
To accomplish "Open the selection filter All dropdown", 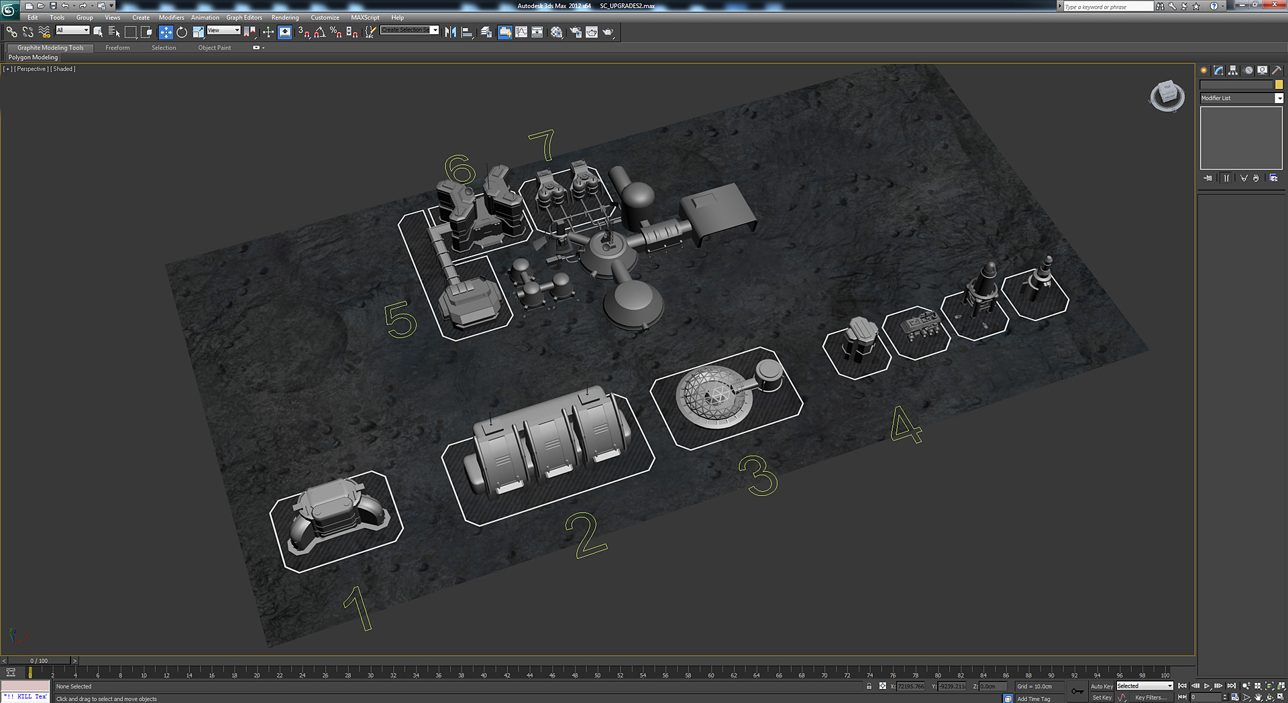I will click(x=72, y=30).
